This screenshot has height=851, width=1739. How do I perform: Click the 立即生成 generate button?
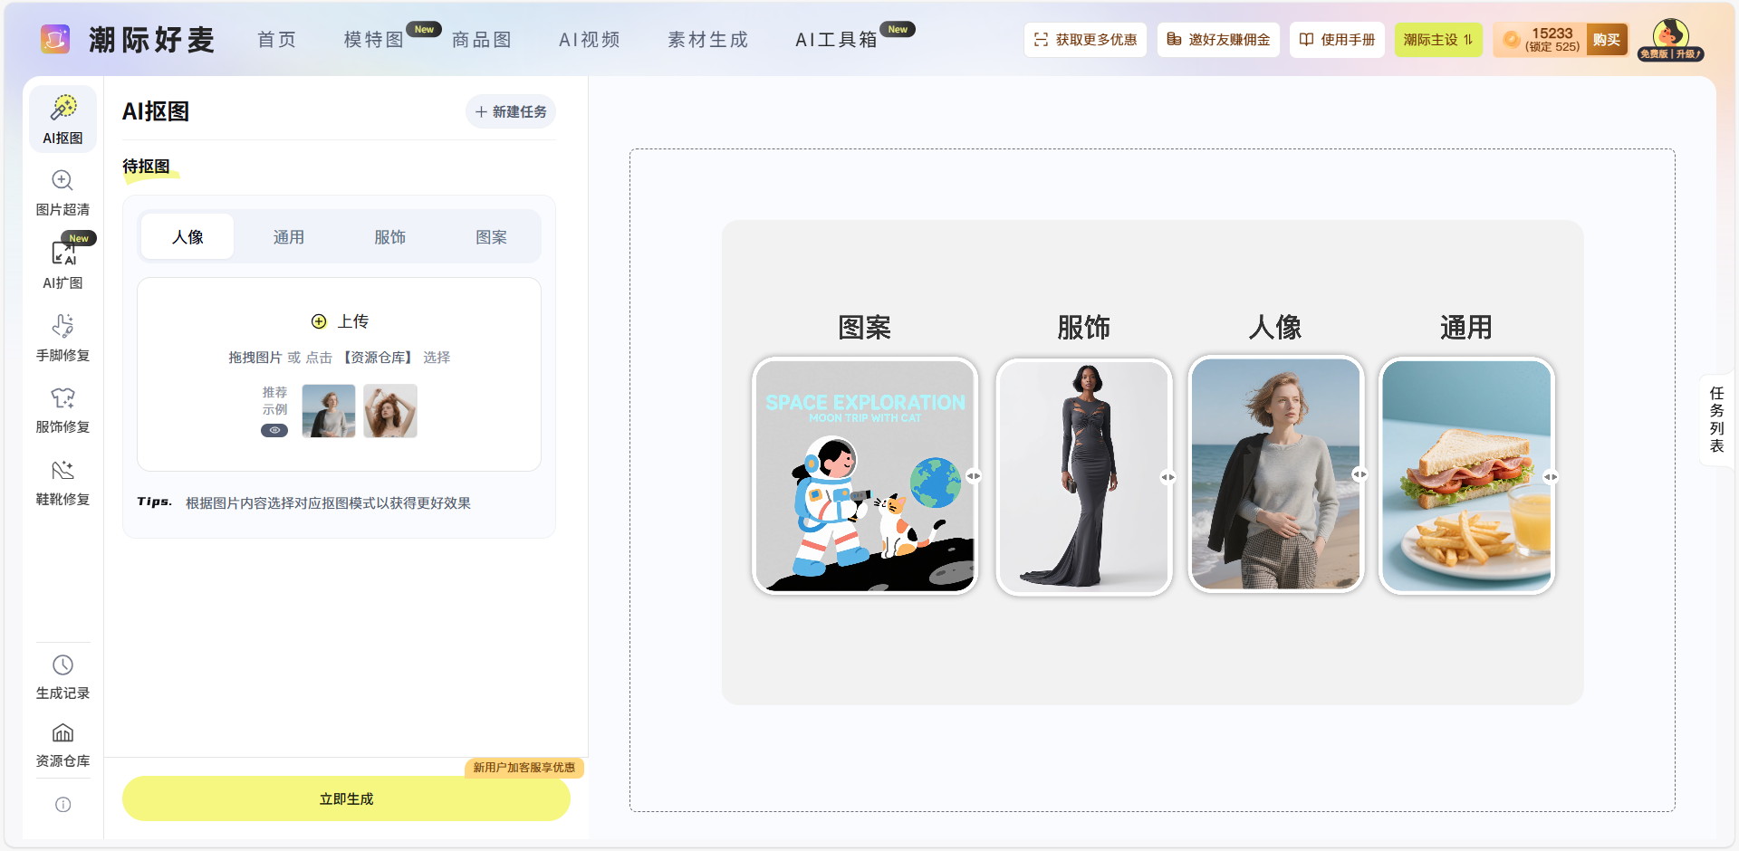click(346, 798)
